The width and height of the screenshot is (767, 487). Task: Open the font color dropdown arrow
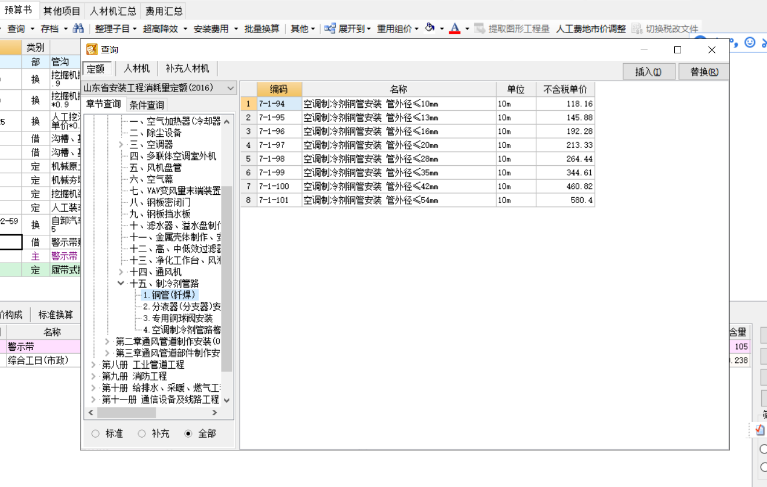tap(467, 28)
